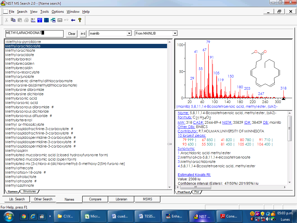The width and height of the screenshot is (297, 223).
Task: Click the Contributor: link
Action: (188, 131)
